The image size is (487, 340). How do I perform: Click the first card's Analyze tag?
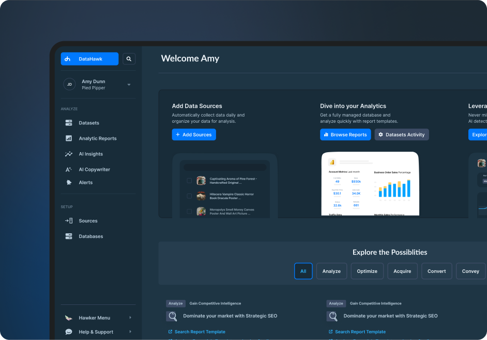point(175,303)
